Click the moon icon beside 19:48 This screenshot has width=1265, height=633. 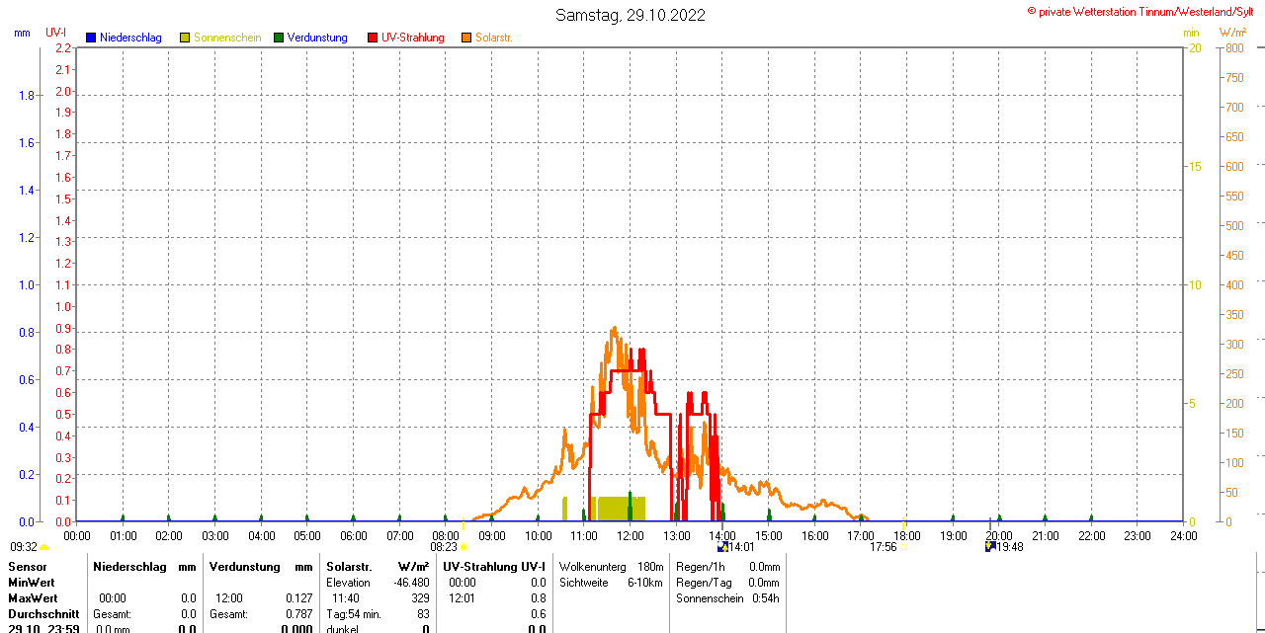point(990,546)
